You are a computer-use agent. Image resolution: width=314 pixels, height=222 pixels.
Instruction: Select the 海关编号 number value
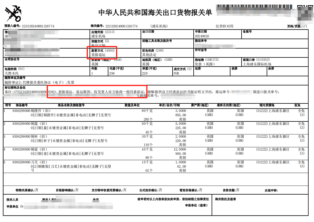click(x=121, y=26)
